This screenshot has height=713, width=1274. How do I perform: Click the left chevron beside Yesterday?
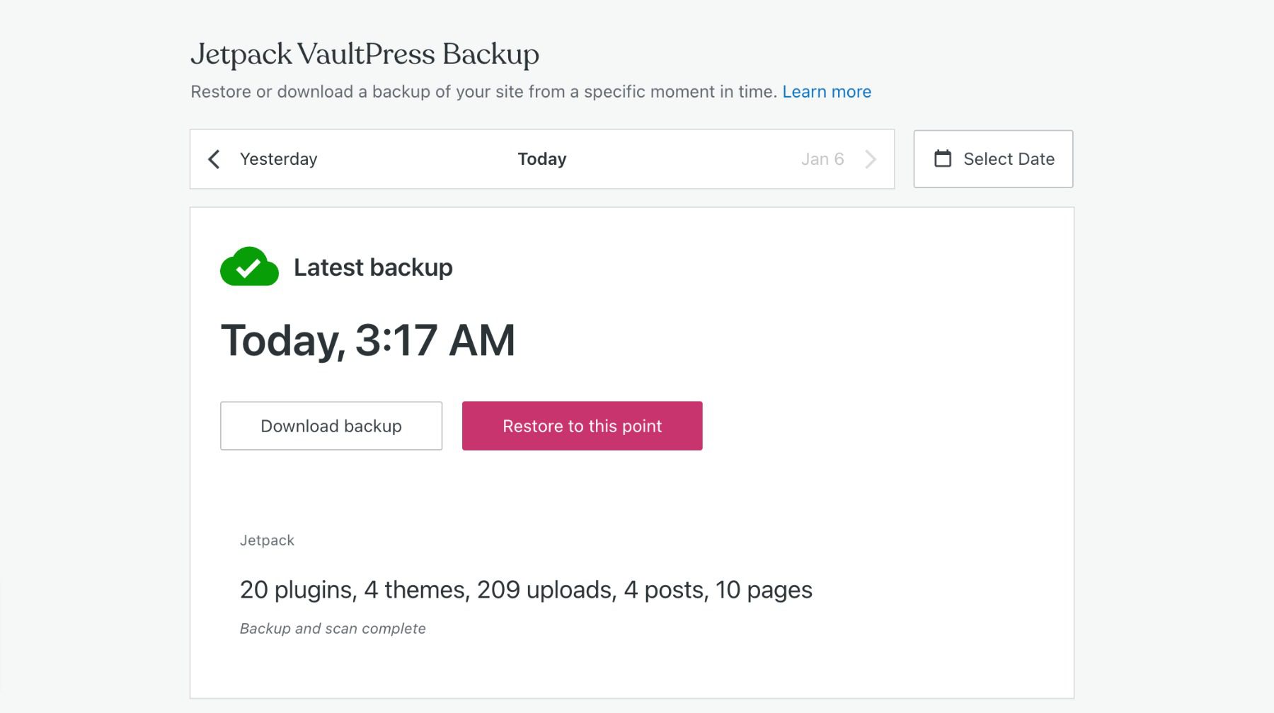pyautogui.click(x=213, y=159)
